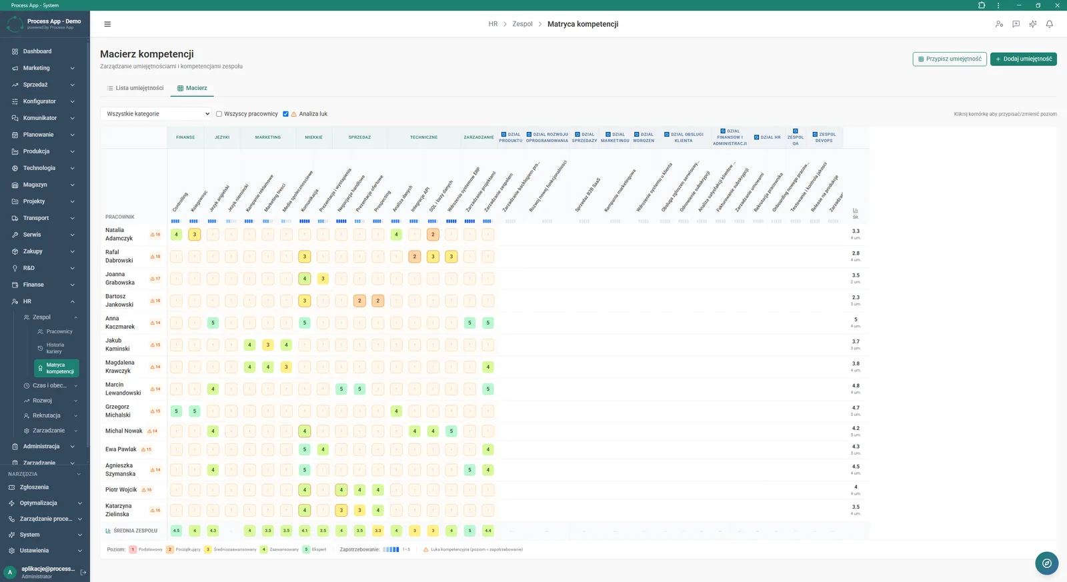Click average value 3.3 for Natalia Adamczyk

pos(856,231)
